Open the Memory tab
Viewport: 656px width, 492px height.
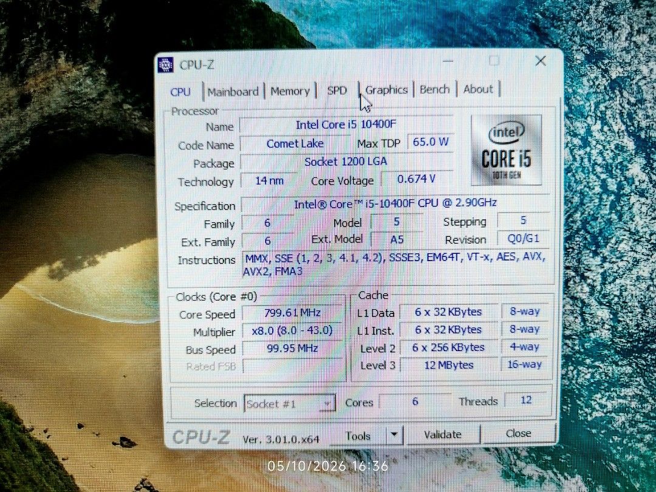click(290, 91)
